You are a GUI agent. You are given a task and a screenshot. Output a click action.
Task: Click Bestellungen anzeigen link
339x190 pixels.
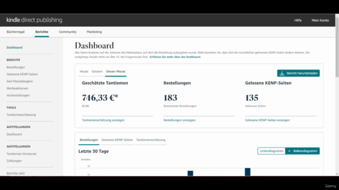coord(179,120)
